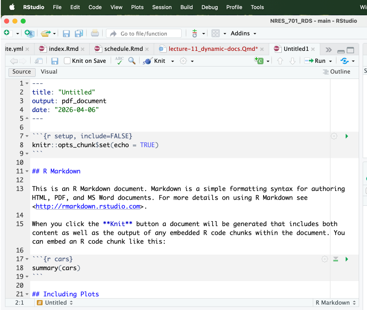Click the Find/Replace magnifier icon
367x310 pixels.
click(x=132, y=61)
